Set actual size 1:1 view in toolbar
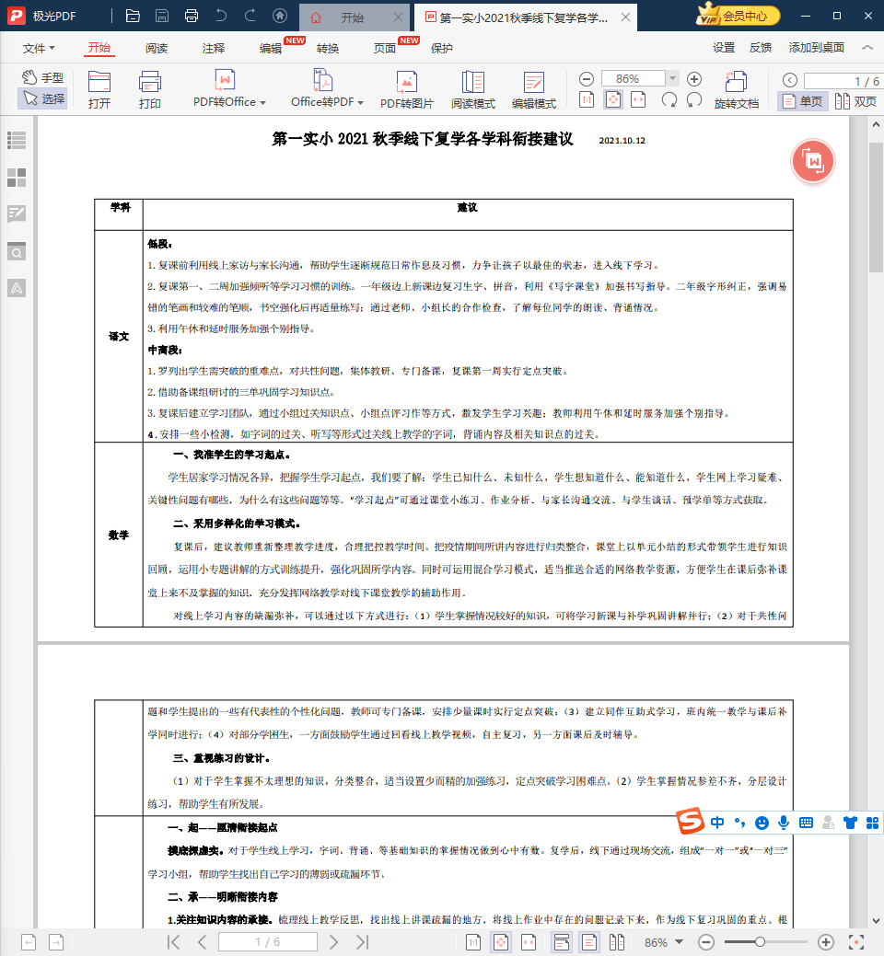884x956 pixels. [x=587, y=99]
